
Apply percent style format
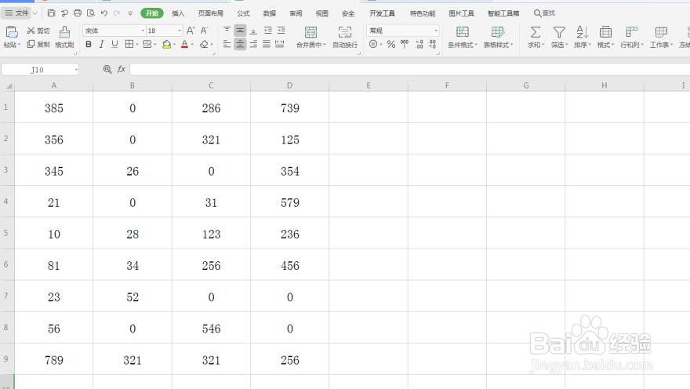pyautogui.click(x=391, y=44)
